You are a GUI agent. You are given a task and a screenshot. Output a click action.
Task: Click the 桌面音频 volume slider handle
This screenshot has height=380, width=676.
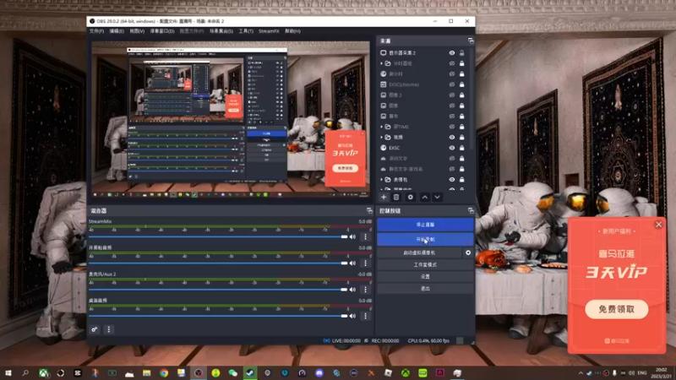[x=344, y=316]
